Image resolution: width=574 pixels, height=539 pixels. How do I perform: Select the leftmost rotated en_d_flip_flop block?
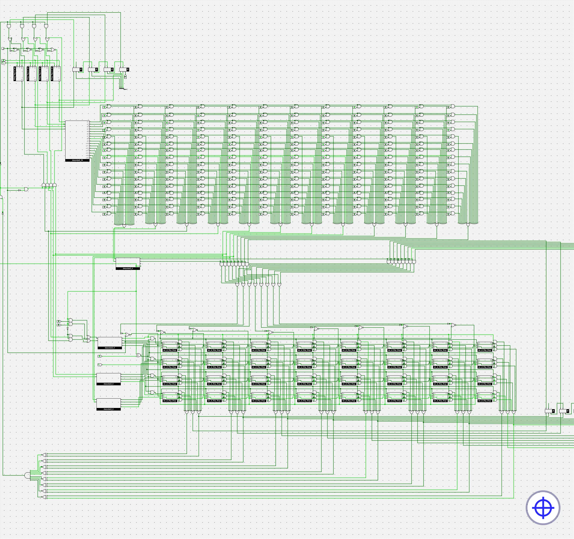(x=18, y=74)
